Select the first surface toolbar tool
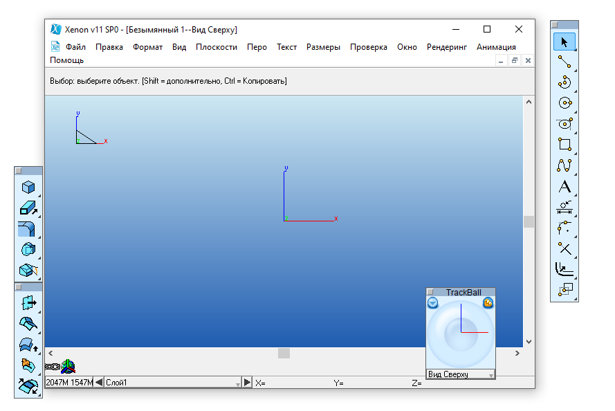This screenshot has height=411, width=615. (x=28, y=303)
